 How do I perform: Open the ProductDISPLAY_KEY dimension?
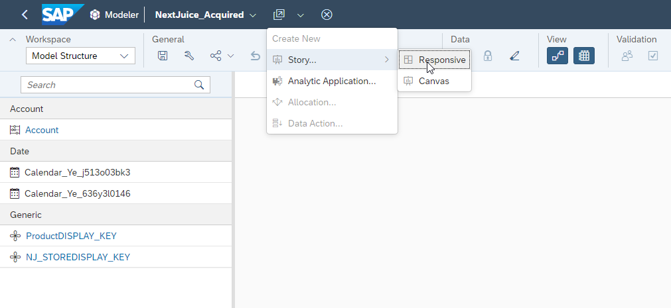(x=71, y=236)
